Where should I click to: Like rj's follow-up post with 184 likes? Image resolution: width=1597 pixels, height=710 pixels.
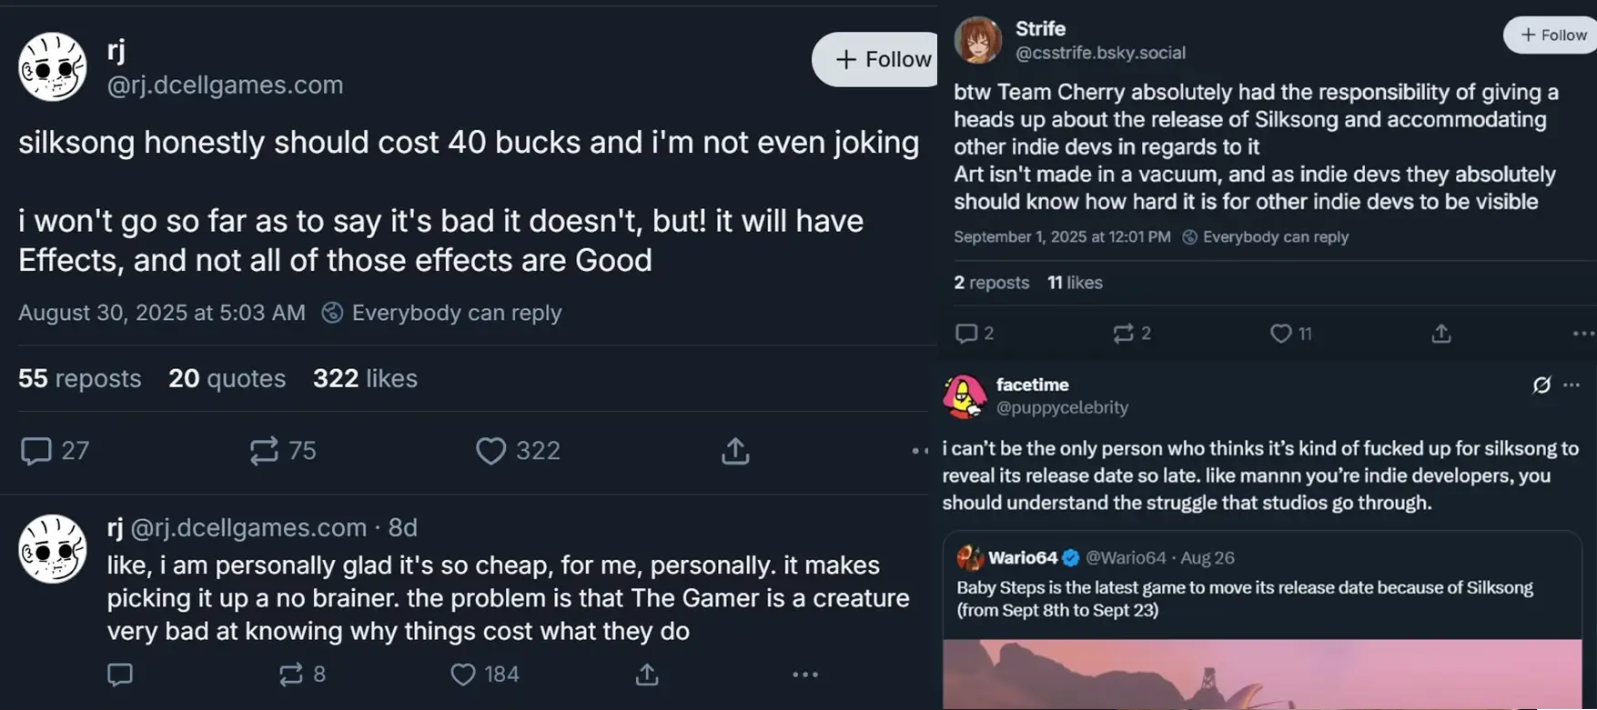tap(463, 675)
